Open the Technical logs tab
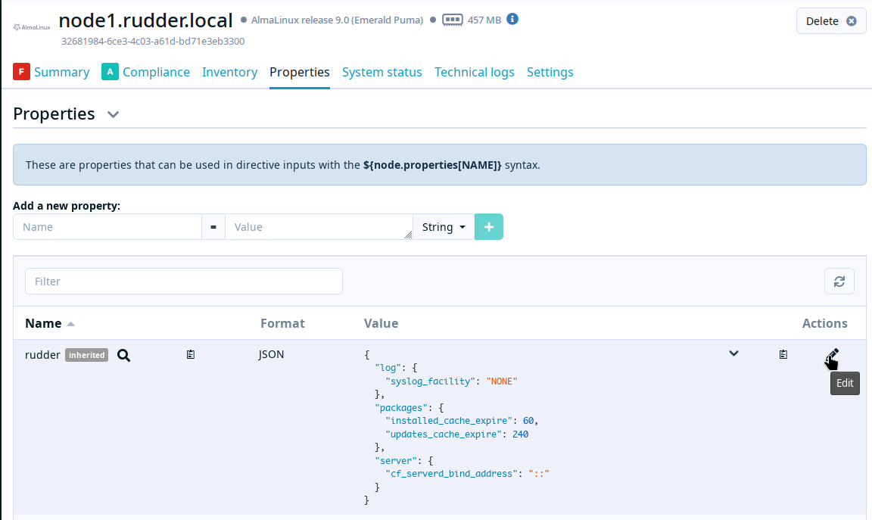The image size is (872, 520). click(x=474, y=72)
